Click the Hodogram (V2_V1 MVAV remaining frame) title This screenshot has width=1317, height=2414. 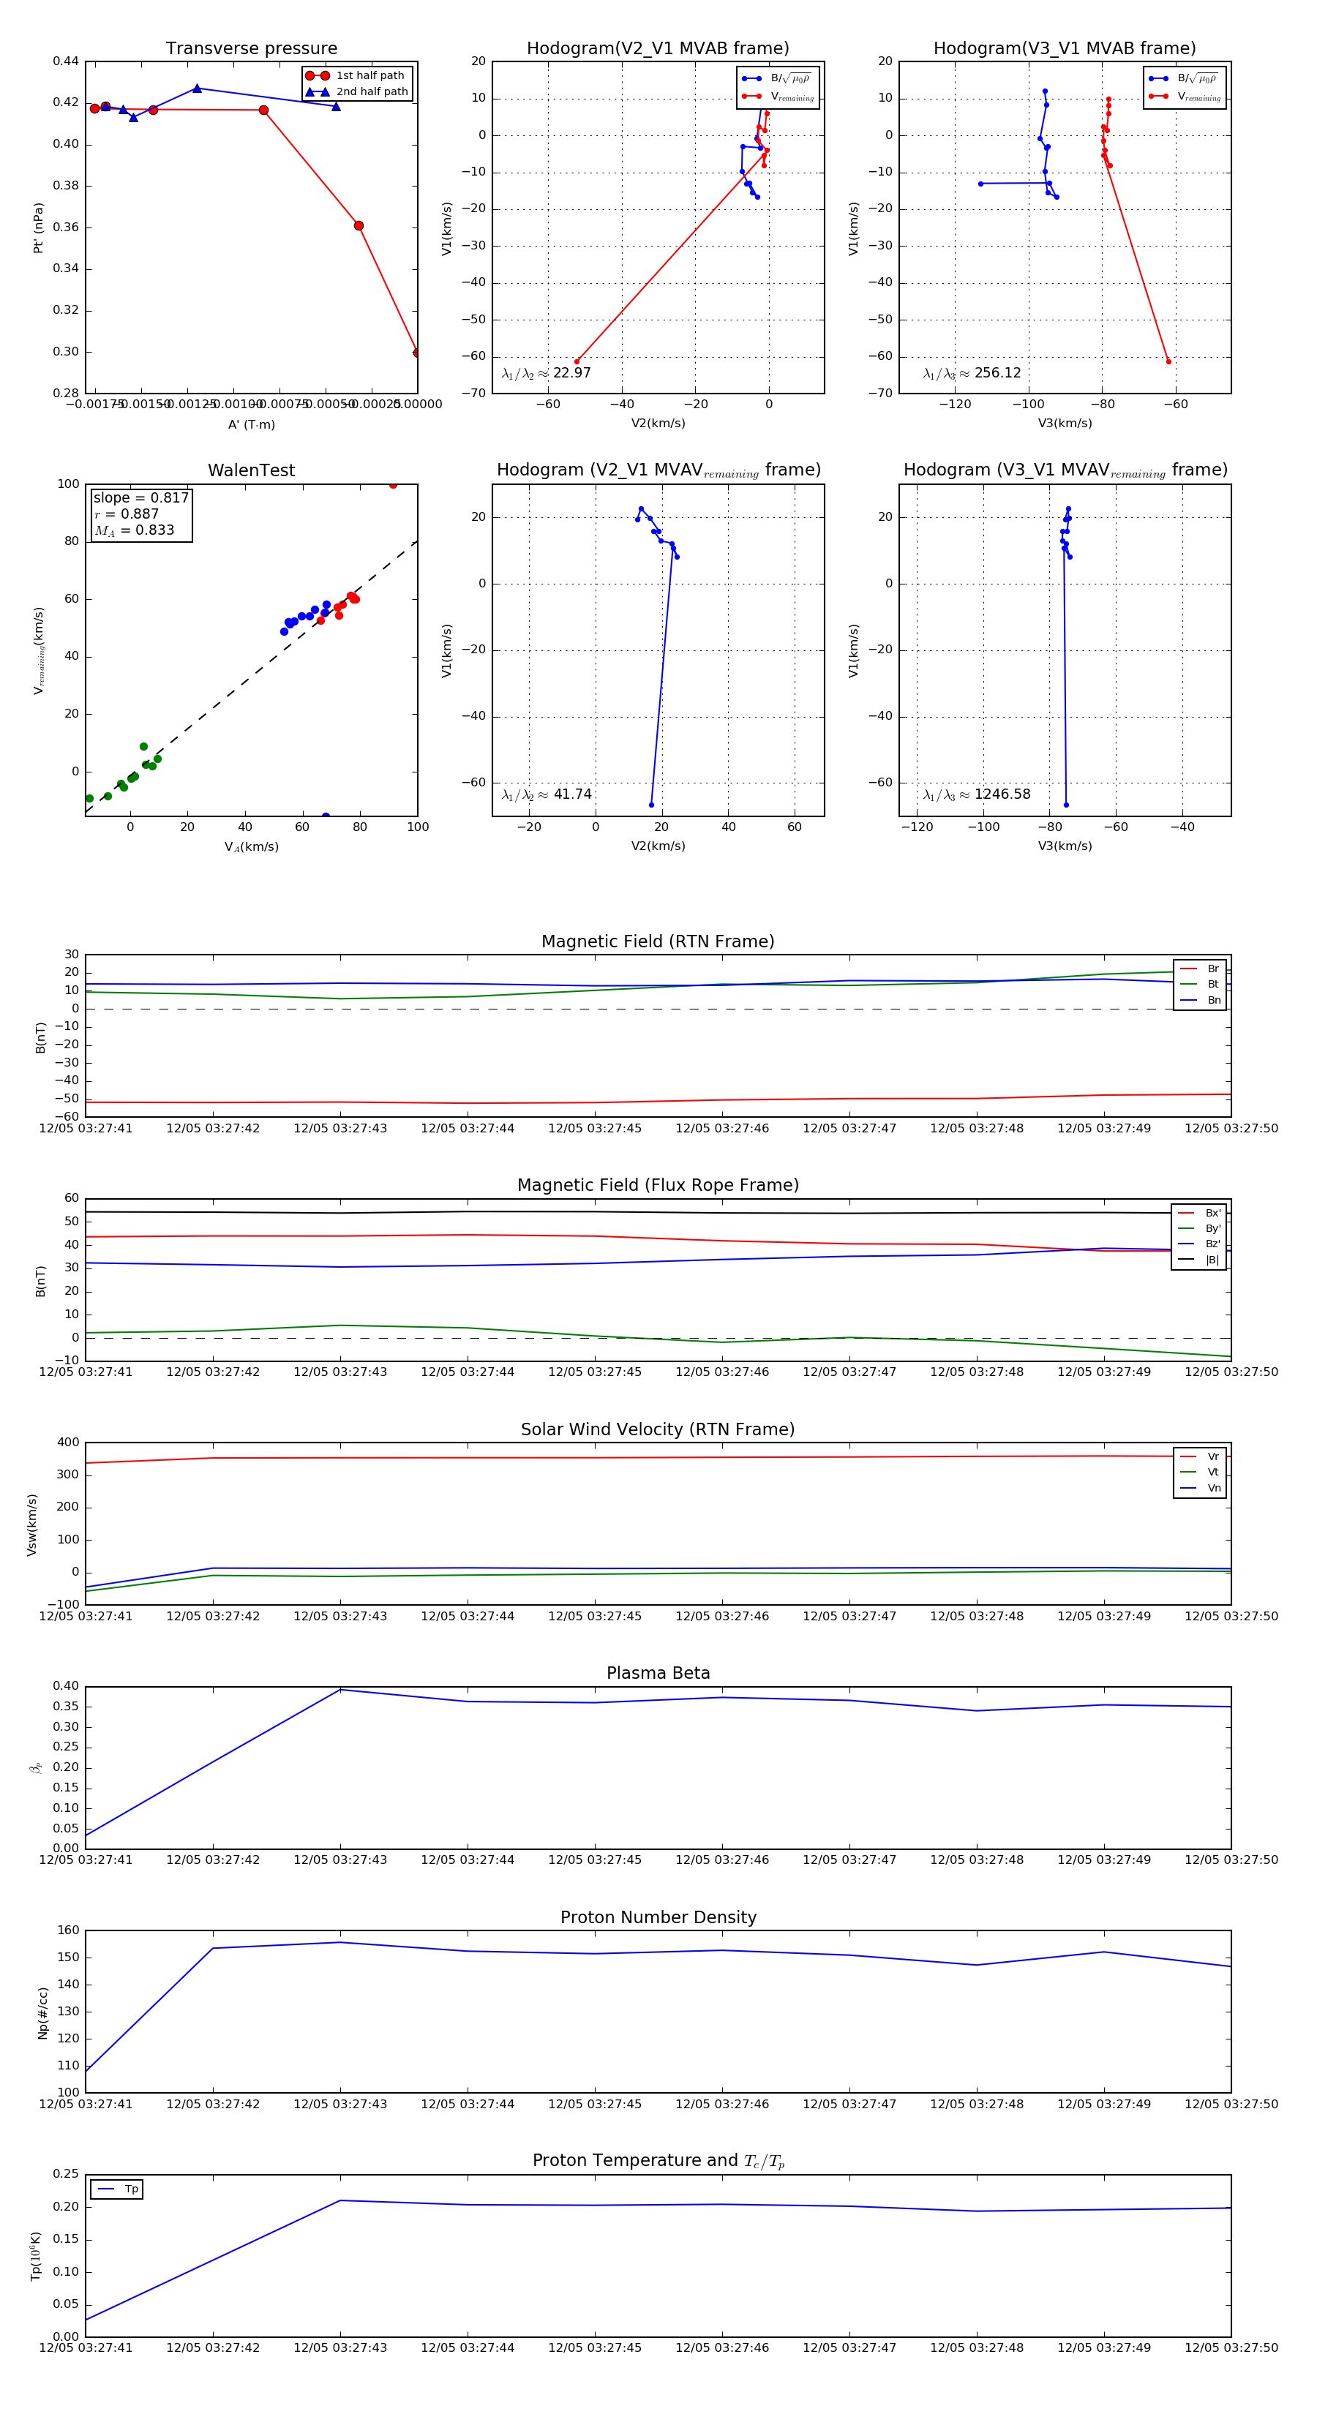[x=658, y=470]
